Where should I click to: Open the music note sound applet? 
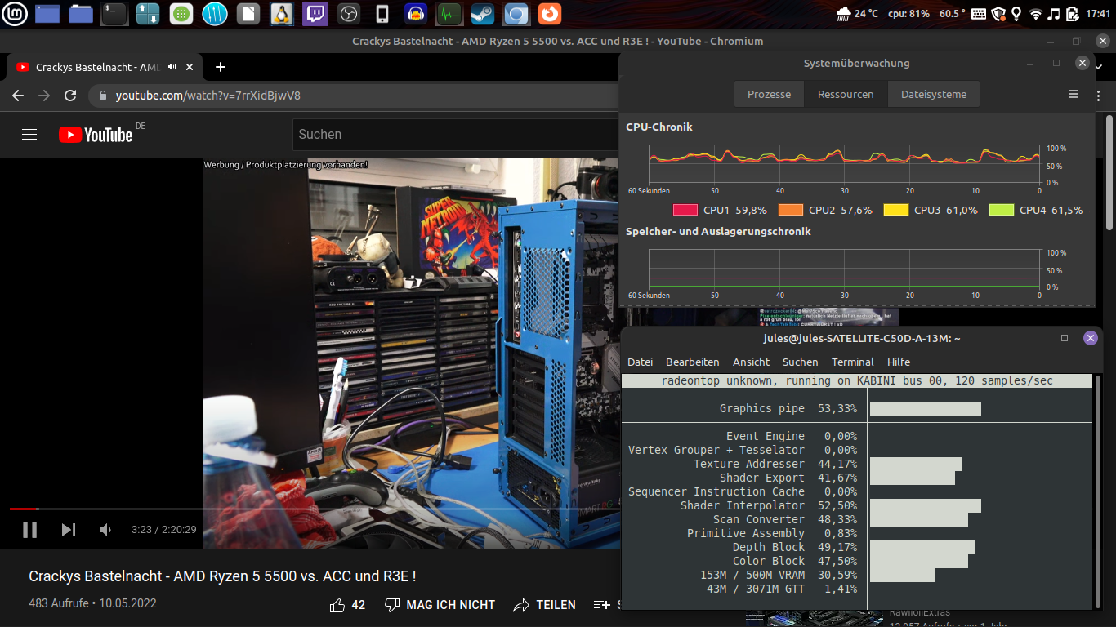click(x=1054, y=13)
